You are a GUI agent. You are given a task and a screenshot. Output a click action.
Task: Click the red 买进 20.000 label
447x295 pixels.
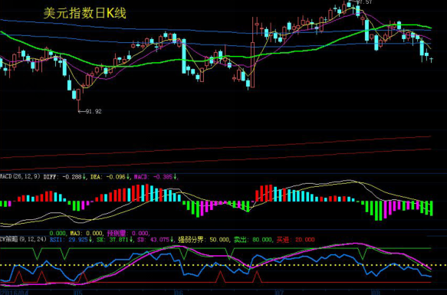coord(295,240)
